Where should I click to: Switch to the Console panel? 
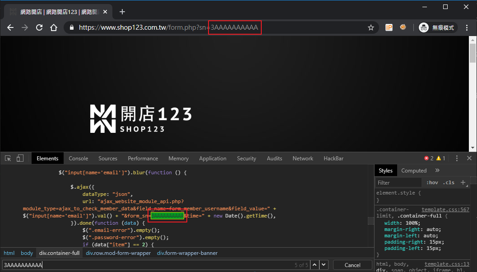click(x=78, y=159)
